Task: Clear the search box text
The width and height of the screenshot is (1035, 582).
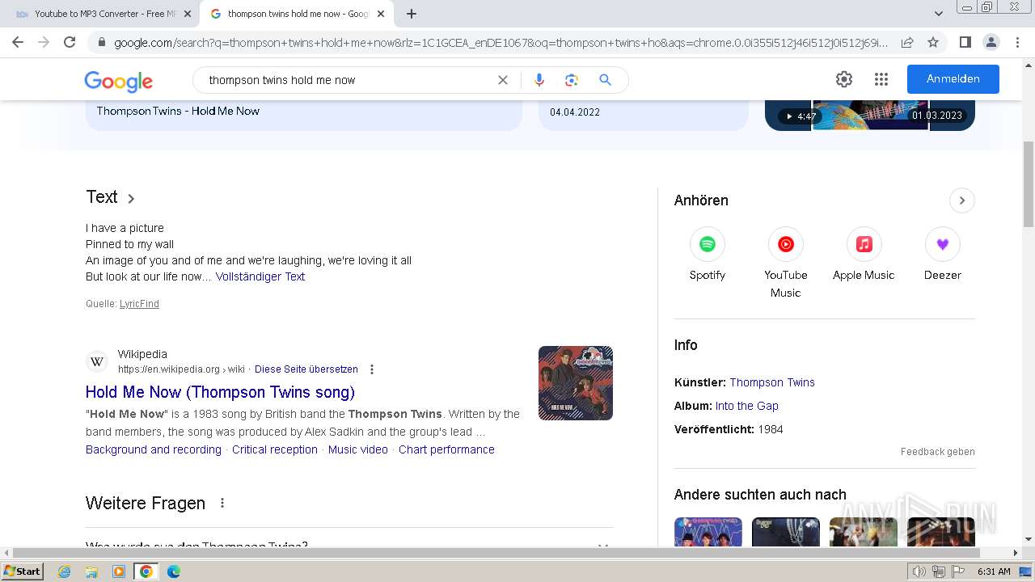Action: coord(503,80)
